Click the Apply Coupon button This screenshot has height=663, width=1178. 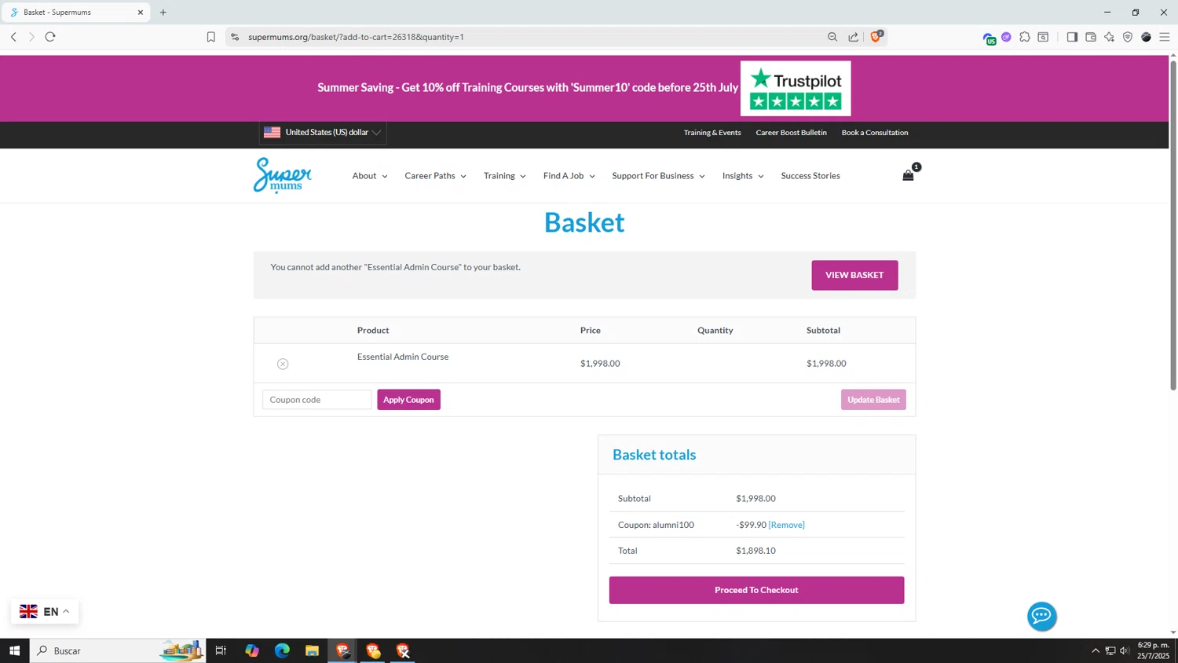pyautogui.click(x=408, y=400)
